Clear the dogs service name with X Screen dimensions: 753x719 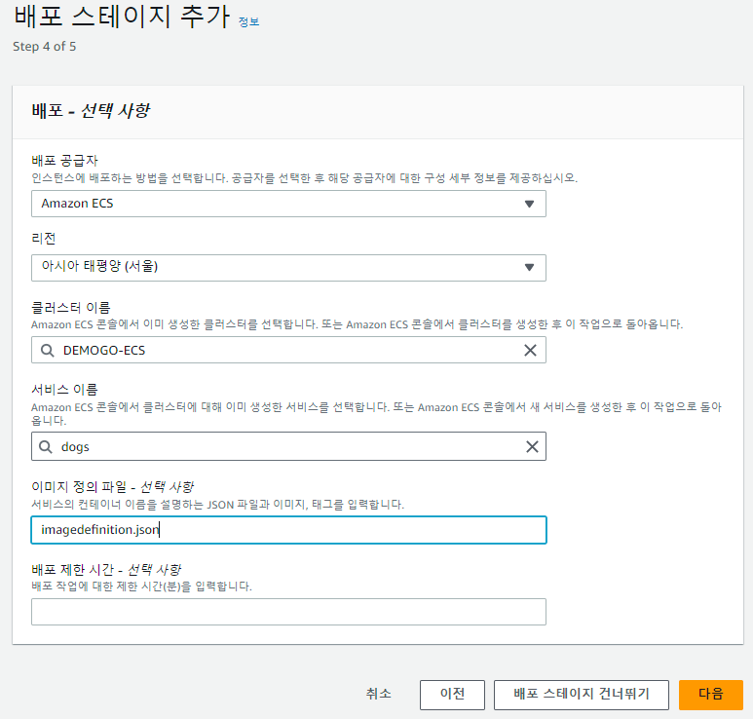coord(532,446)
